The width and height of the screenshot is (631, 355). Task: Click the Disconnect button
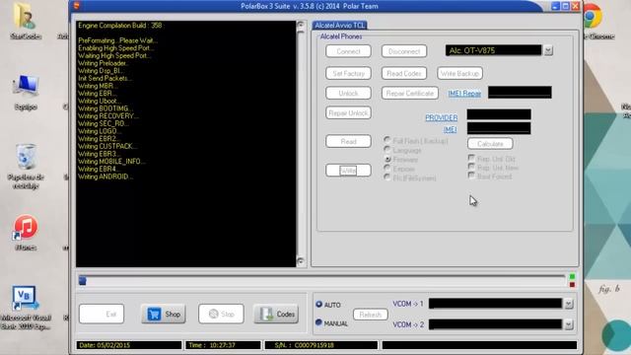[x=404, y=51]
